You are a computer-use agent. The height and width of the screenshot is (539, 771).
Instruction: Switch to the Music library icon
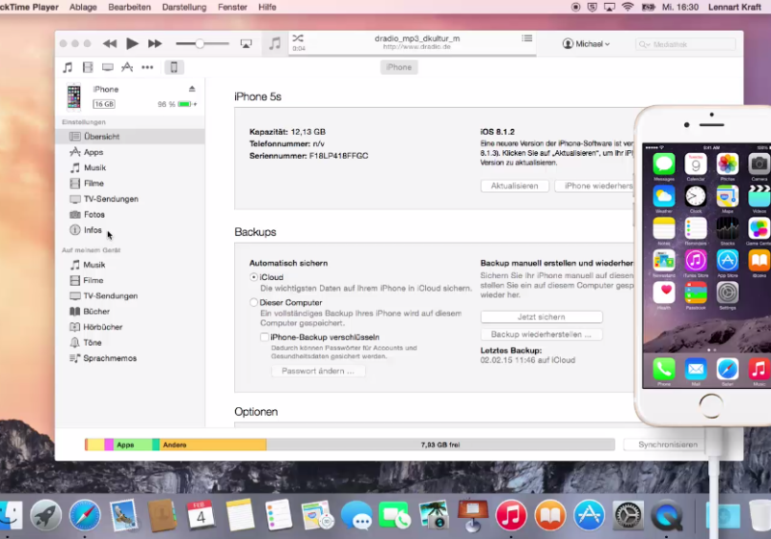click(x=67, y=67)
